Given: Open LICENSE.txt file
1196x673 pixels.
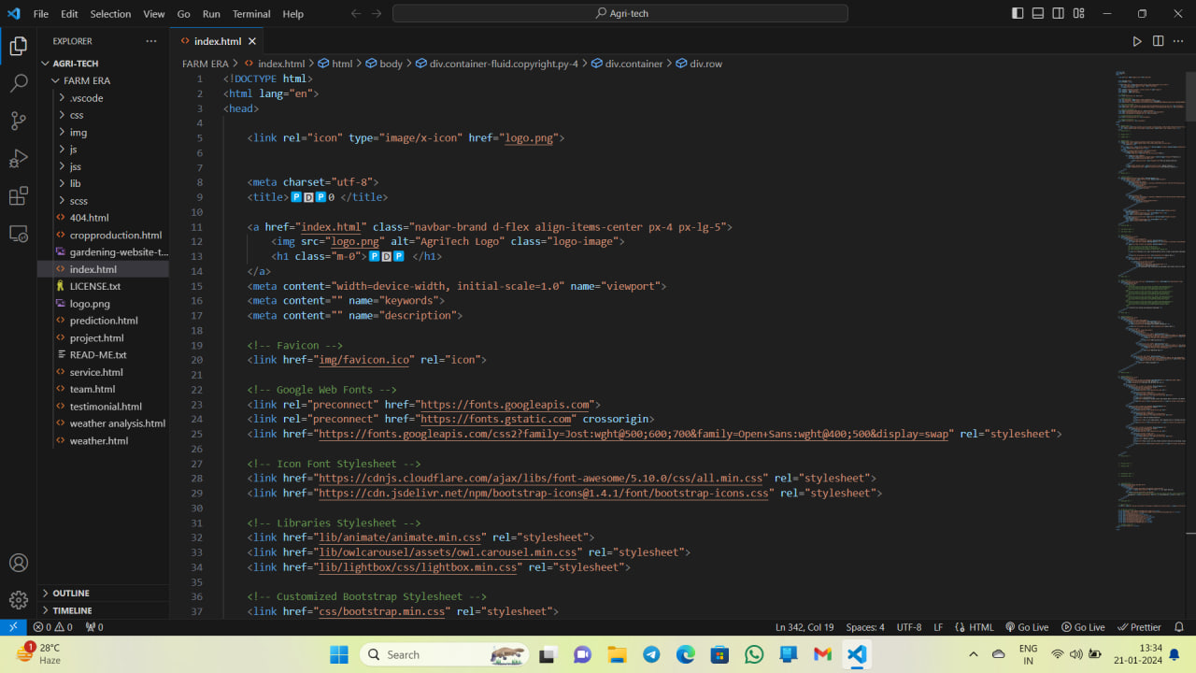Looking at the screenshot, I should tap(103, 286).
